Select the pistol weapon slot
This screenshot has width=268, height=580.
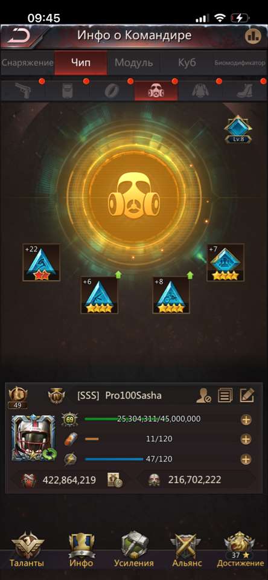22,90
